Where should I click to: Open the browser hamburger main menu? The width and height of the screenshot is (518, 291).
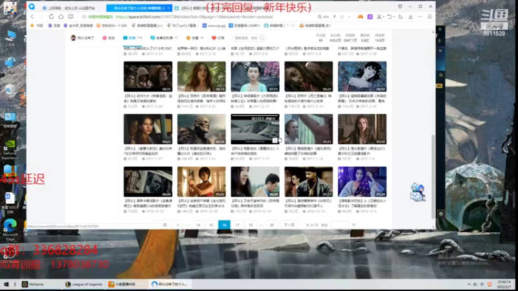click(x=430, y=17)
